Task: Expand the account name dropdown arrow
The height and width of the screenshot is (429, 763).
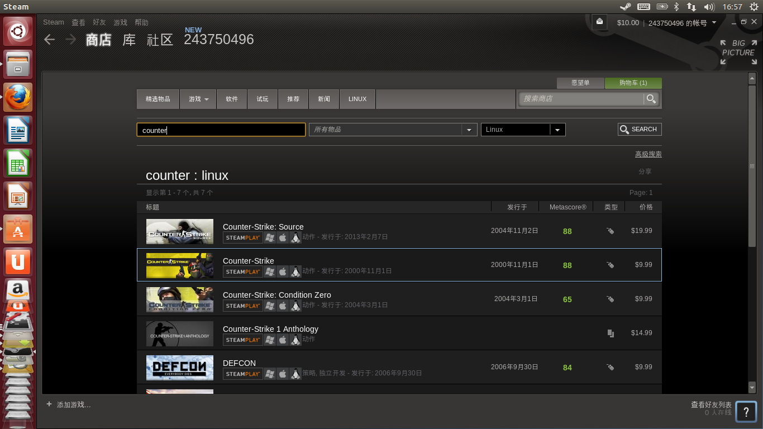Action: coord(714,23)
